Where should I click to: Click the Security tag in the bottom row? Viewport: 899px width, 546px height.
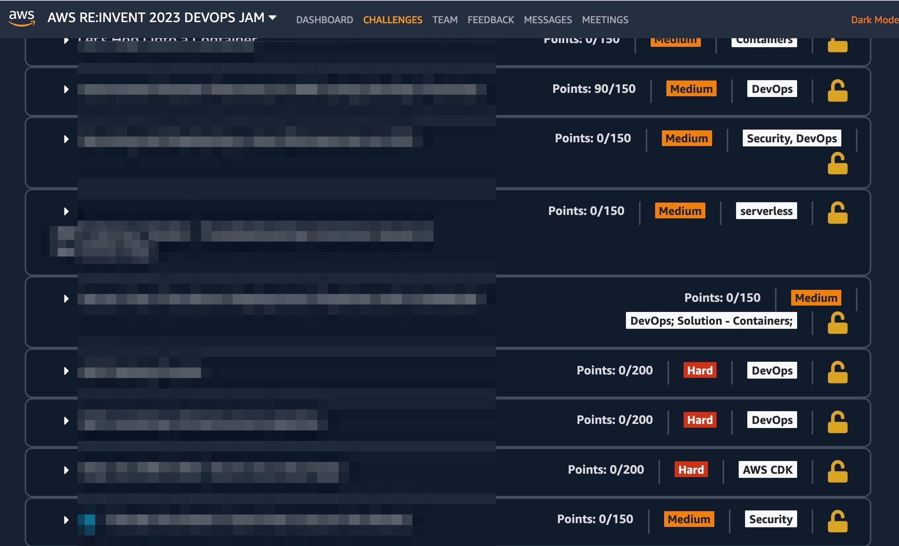point(771,519)
